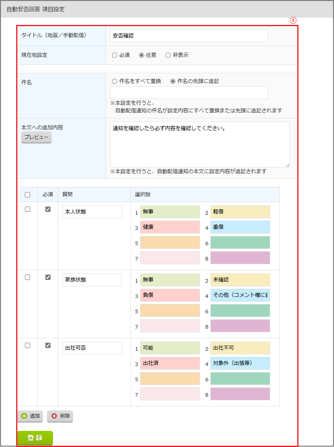Viewport: 334px width, 447px height.
Task: Toggle the select-all checkbox in table header
Action: point(27,195)
